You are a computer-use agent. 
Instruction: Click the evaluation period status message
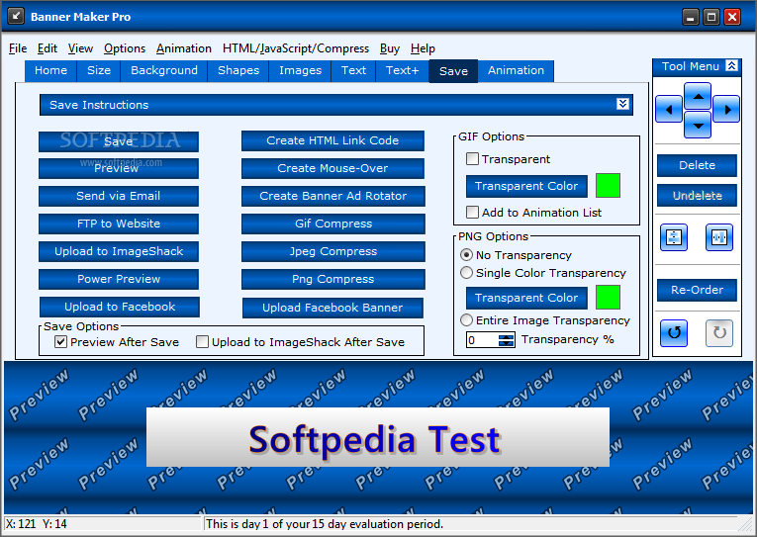(325, 524)
